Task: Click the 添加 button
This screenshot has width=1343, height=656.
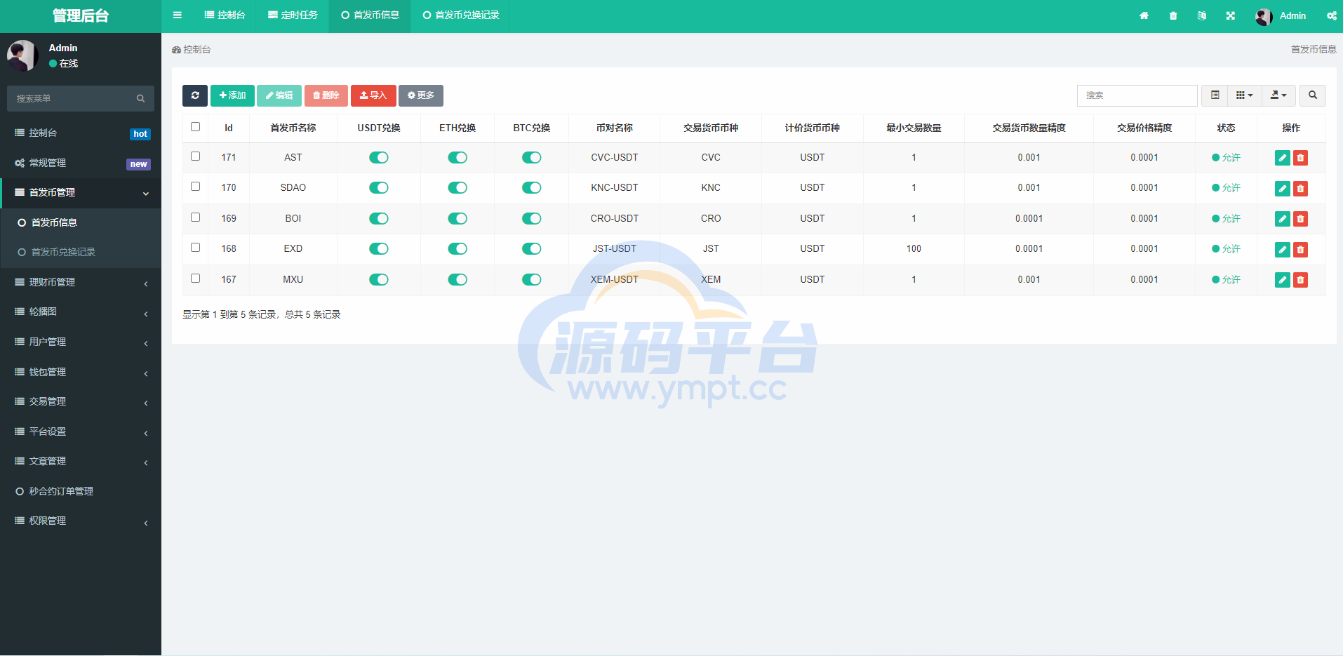Action: tap(232, 95)
